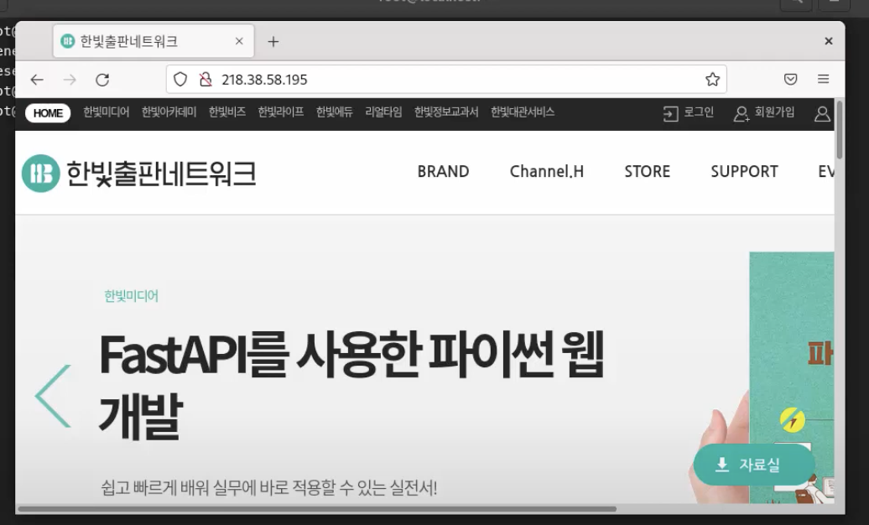Click the 한빛출판네트워크 round logo icon
The image size is (869, 525).
pyautogui.click(x=40, y=174)
